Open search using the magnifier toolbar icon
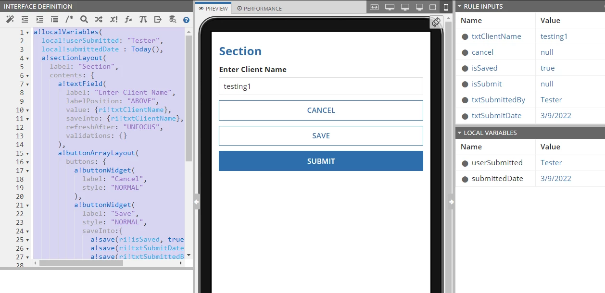 (x=84, y=19)
